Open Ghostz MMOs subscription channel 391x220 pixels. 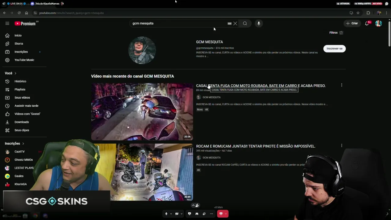[23, 160]
